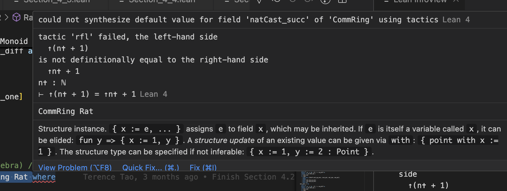Screen dimensions: 507x191
Task: Close the Lean Infoview tab
Action: (x=456, y=1)
